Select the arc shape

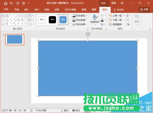point(11,24)
